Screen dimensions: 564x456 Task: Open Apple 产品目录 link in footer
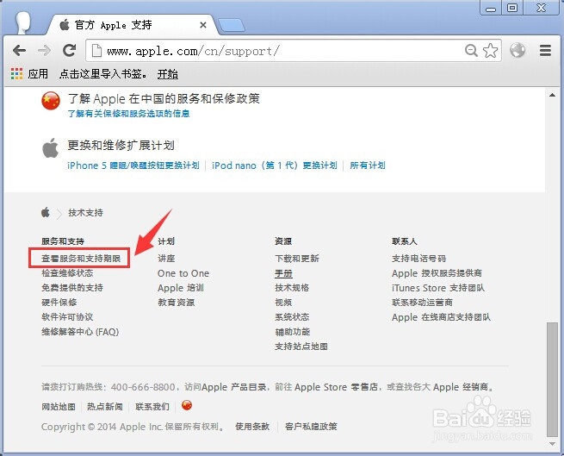tap(234, 387)
